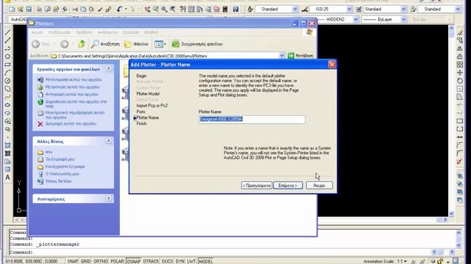Open the address bar dropdown in Plotters window
Screen dimensions: 471x264
[x=282, y=56]
